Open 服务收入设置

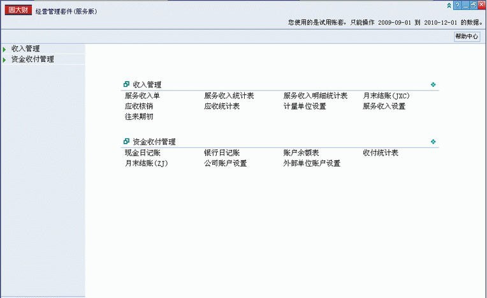click(x=384, y=107)
